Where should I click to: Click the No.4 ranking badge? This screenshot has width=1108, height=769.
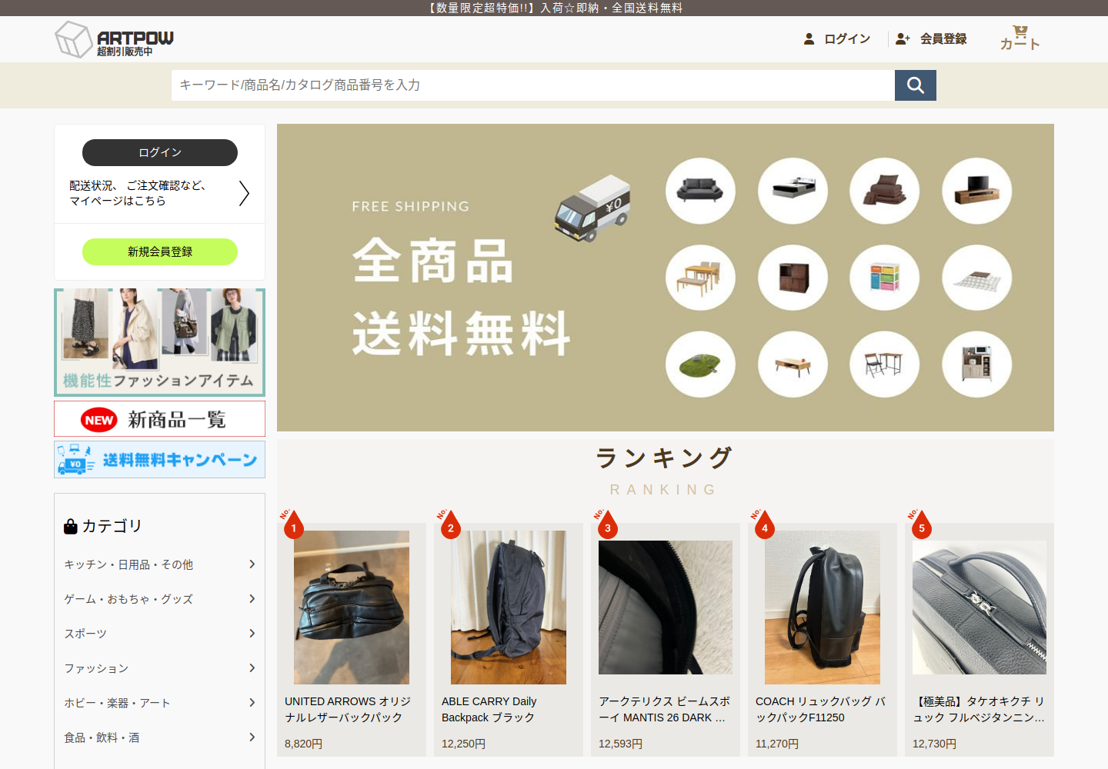pyautogui.click(x=763, y=524)
